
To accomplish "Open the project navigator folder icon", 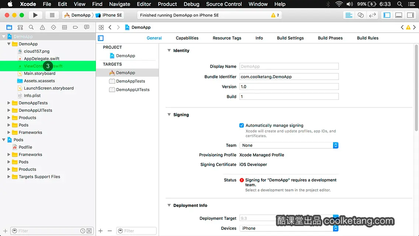I will tap(9, 27).
